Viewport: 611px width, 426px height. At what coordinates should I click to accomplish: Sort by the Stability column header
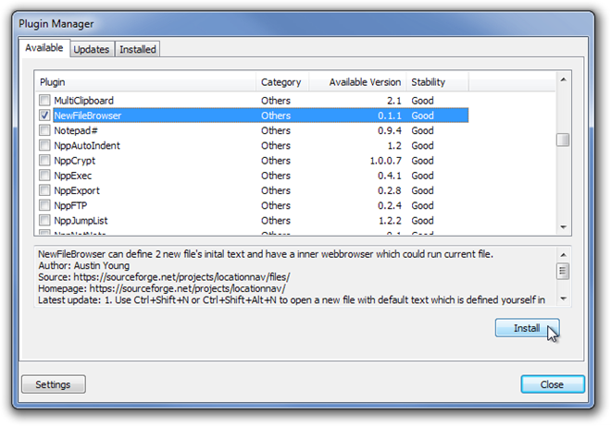coord(437,82)
